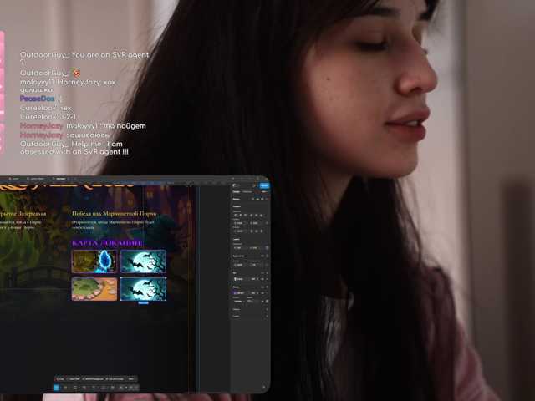Select the Frame tool in bottom toolbar
535x401 pixels.
tap(65, 388)
